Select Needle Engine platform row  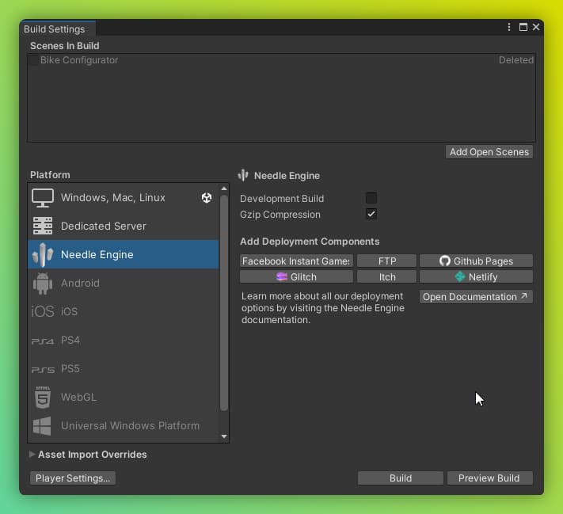tap(124, 254)
